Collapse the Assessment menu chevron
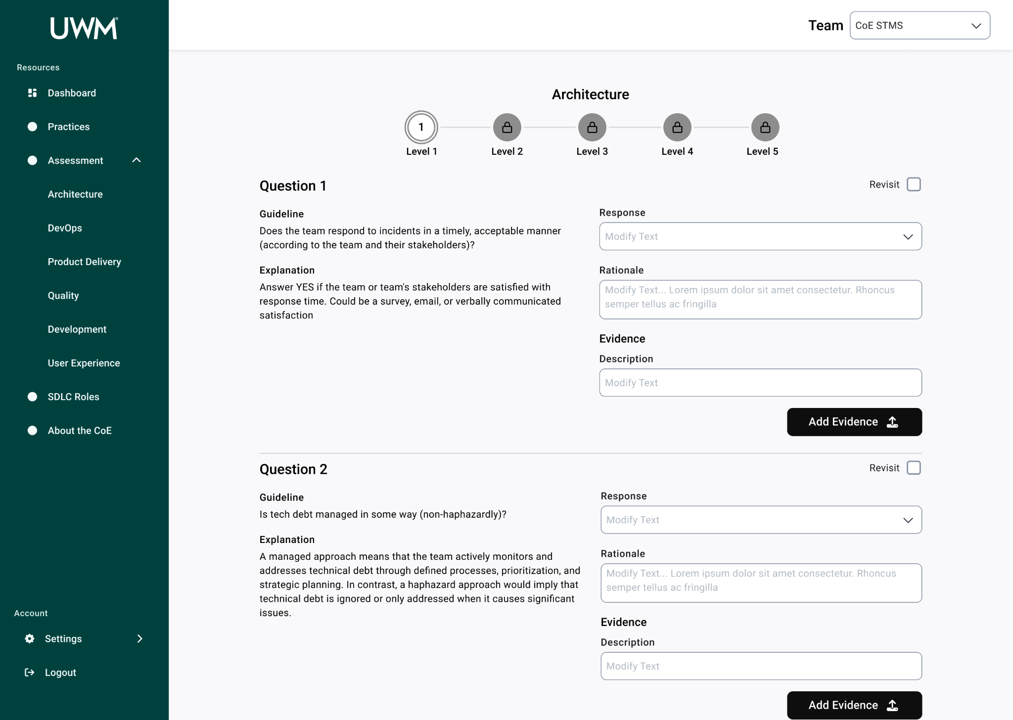The image size is (1013, 720). (x=137, y=160)
